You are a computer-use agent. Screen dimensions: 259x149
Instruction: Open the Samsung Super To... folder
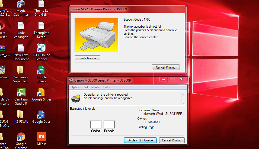(x=21, y=74)
